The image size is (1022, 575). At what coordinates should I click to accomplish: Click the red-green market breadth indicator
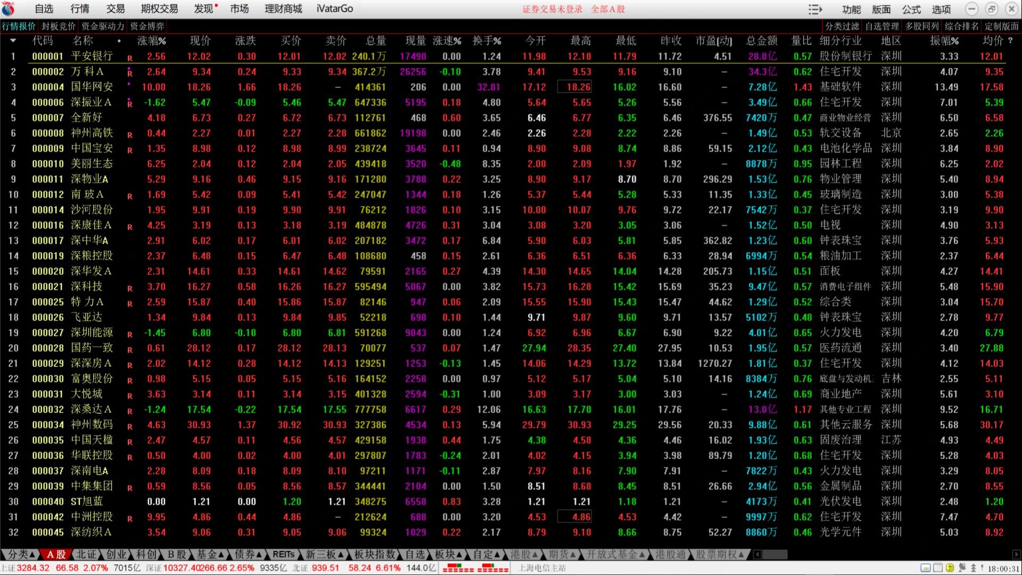(x=475, y=568)
